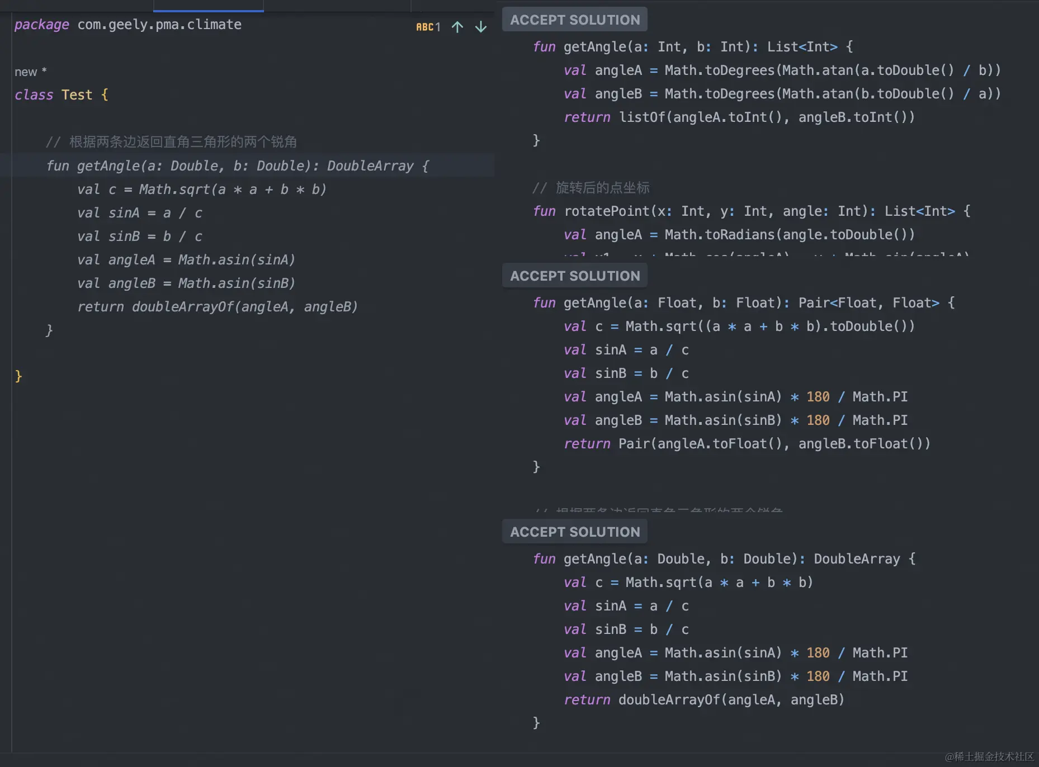
Task: Click the italic getAngle signature in the editor
Action: [238, 166]
